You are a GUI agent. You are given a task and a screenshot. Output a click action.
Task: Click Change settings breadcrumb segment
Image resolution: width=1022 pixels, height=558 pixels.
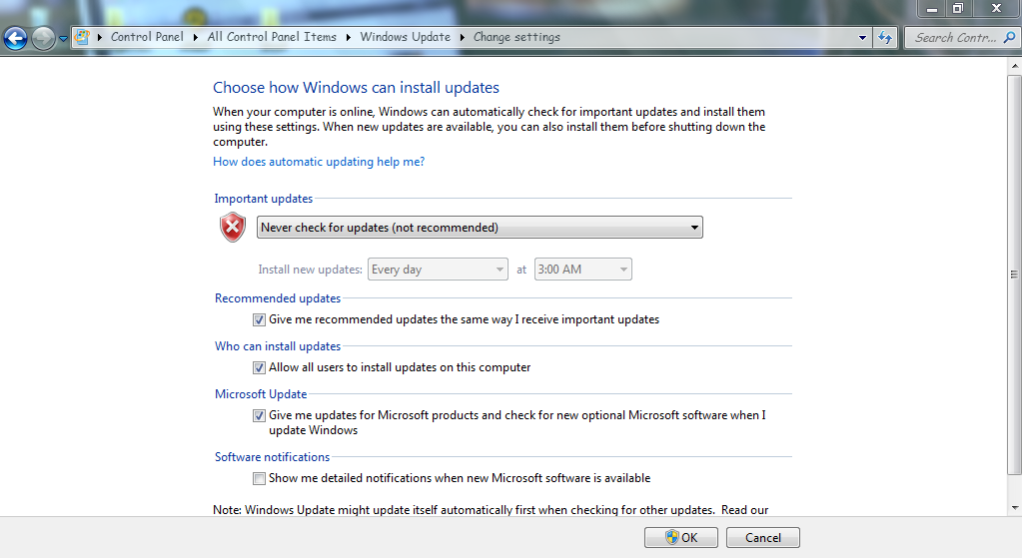pos(516,37)
